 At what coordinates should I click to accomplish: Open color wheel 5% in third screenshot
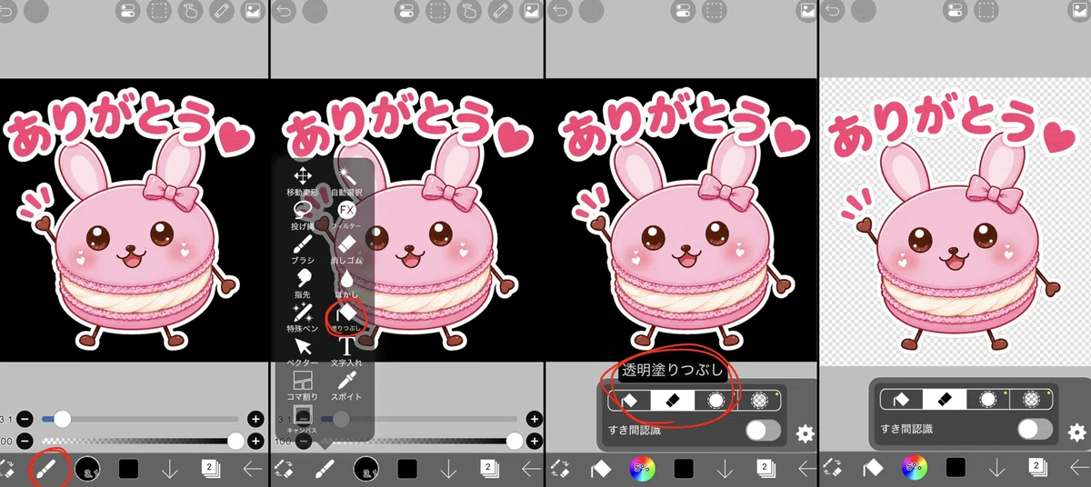coord(642,469)
